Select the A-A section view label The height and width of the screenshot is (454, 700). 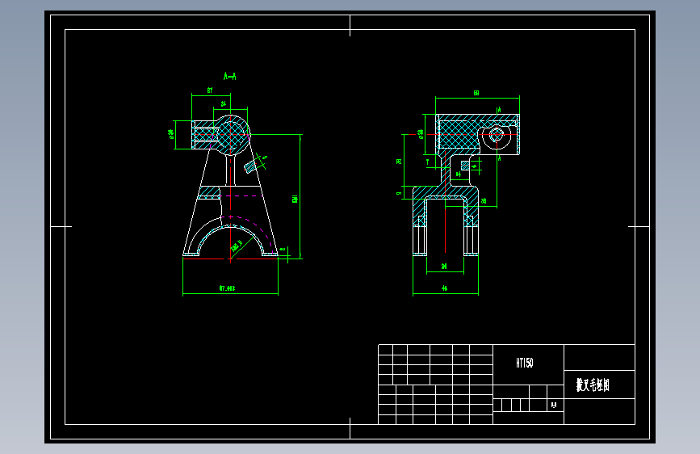tap(230, 77)
